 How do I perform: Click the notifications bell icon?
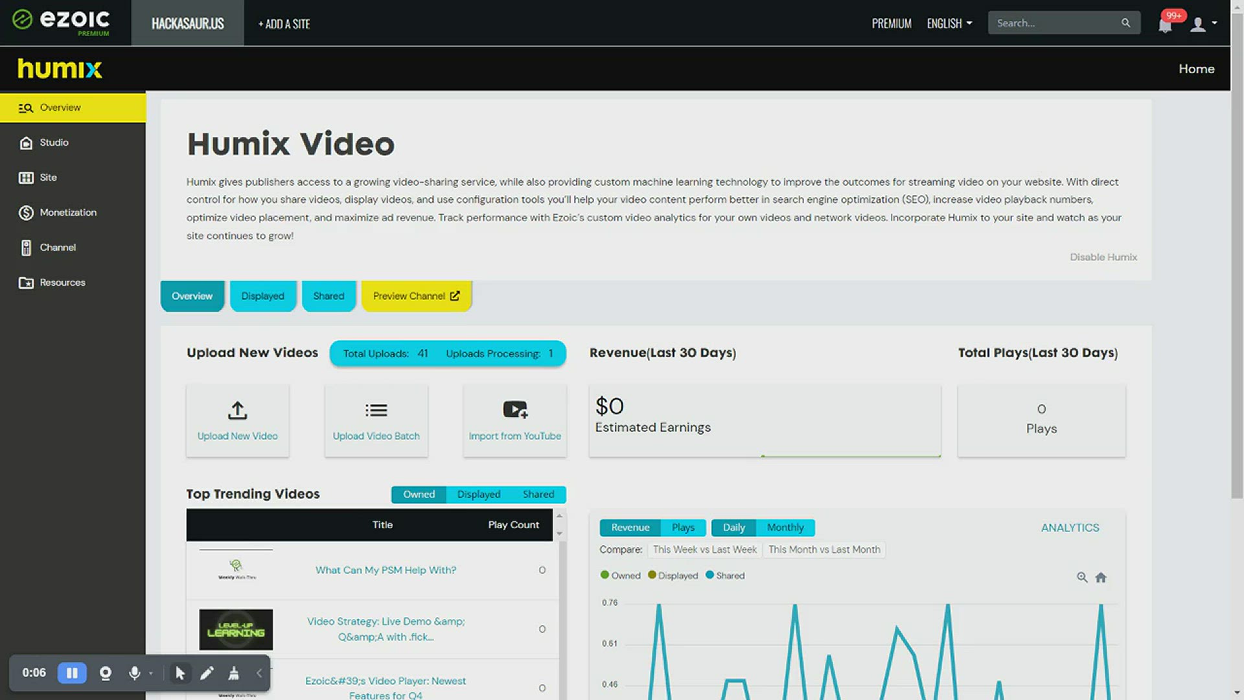(1165, 25)
